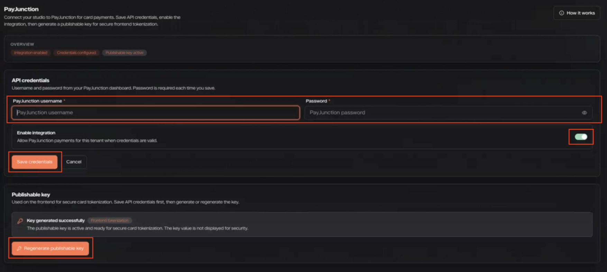Click the Key generated successfully message
This screenshot has height=272, width=607.
coord(56,220)
